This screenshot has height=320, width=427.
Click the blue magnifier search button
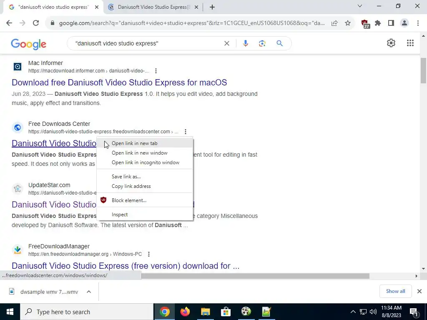(x=279, y=43)
